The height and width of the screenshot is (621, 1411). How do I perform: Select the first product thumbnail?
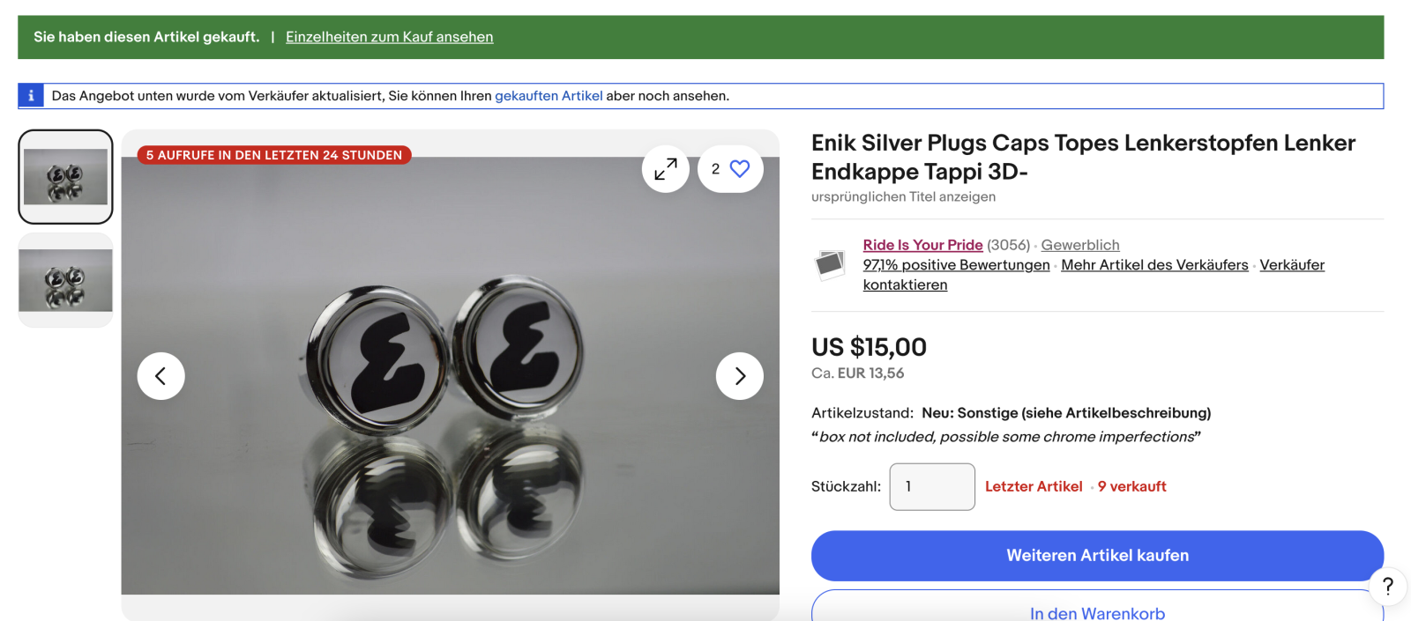click(65, 177)
